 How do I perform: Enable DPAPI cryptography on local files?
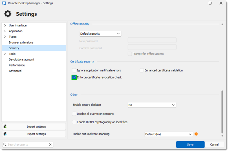tap(74, 122)
